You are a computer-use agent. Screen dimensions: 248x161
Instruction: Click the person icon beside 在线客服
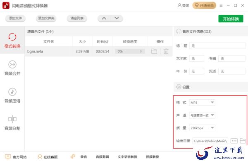(40, 157)
